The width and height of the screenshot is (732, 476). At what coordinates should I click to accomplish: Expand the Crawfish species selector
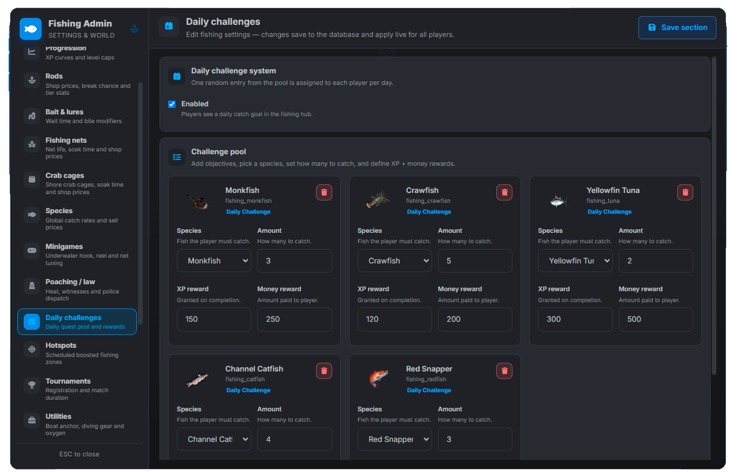pyautogui.click(x=395, y=261)
